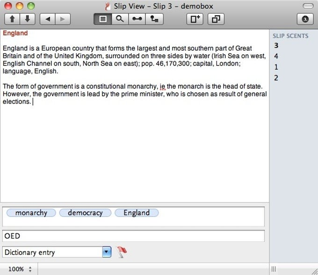
Task: Switch to the link chain view
Action: pyautogui.click(x=137, y=19)
